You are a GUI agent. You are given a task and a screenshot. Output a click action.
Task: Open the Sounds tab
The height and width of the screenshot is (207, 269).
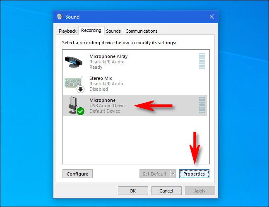tap(113, 31)
